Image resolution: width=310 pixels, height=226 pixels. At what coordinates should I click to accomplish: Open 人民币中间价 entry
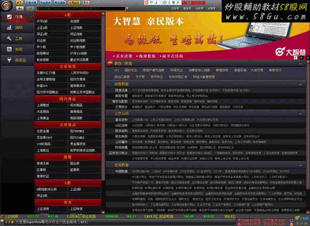pyautogui.click(x=79, y=73)
